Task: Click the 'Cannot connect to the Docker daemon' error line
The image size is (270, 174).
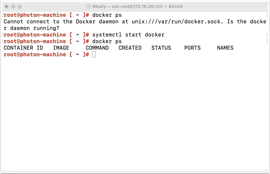Action: point(135,22)
